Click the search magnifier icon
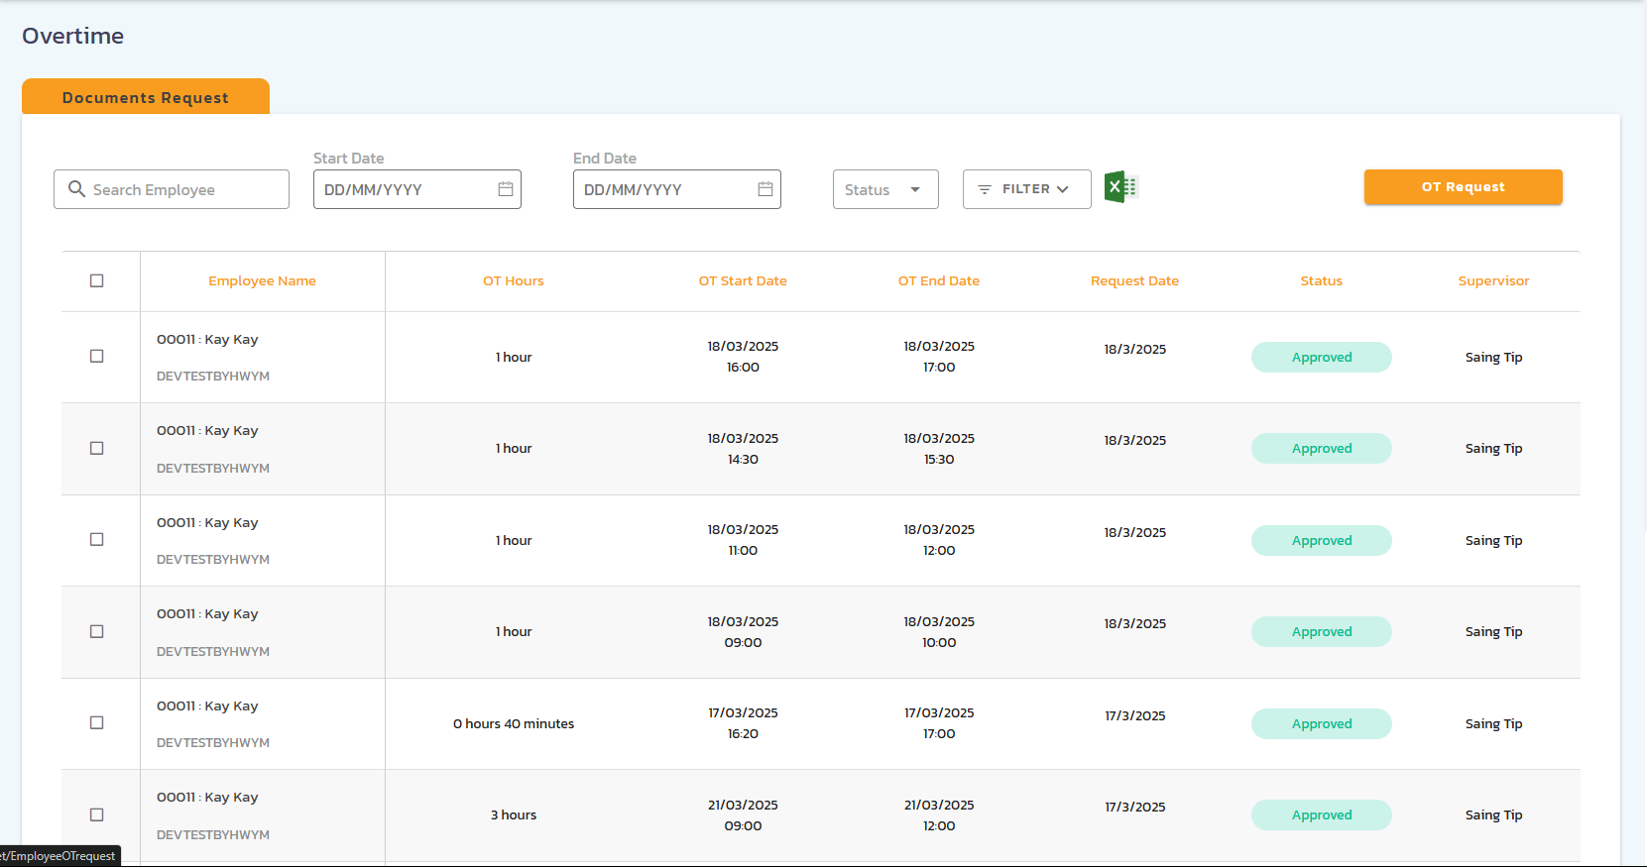 click(76, 189)
